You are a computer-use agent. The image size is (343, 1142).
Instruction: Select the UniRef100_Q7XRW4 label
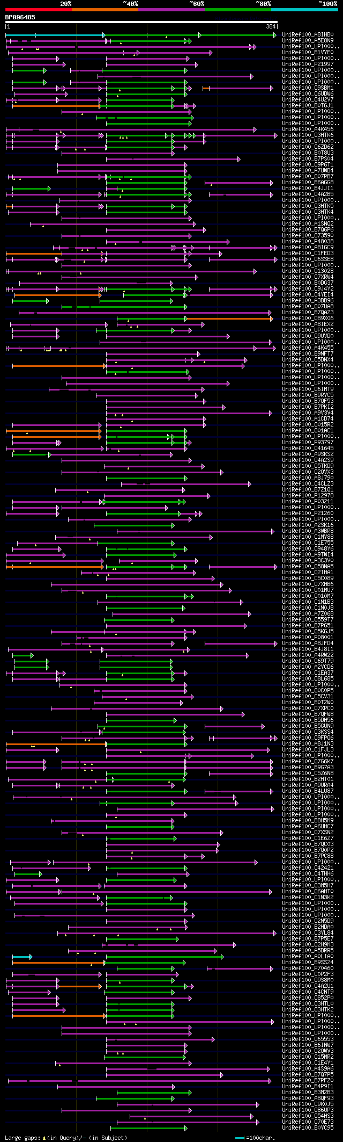tap(308, 277)
